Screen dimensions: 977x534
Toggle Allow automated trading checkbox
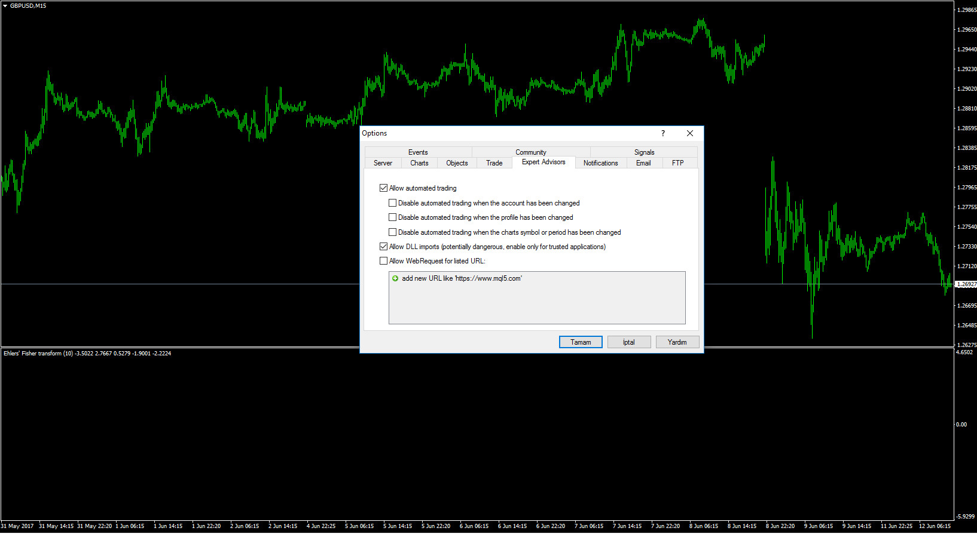384,188
